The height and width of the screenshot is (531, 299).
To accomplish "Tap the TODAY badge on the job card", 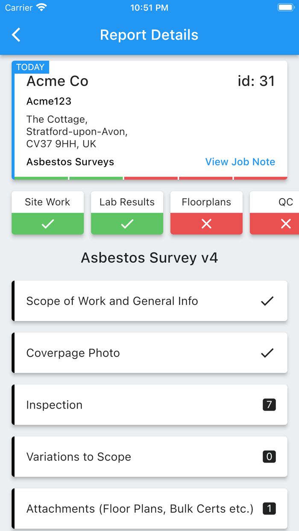I will [30, 67].
